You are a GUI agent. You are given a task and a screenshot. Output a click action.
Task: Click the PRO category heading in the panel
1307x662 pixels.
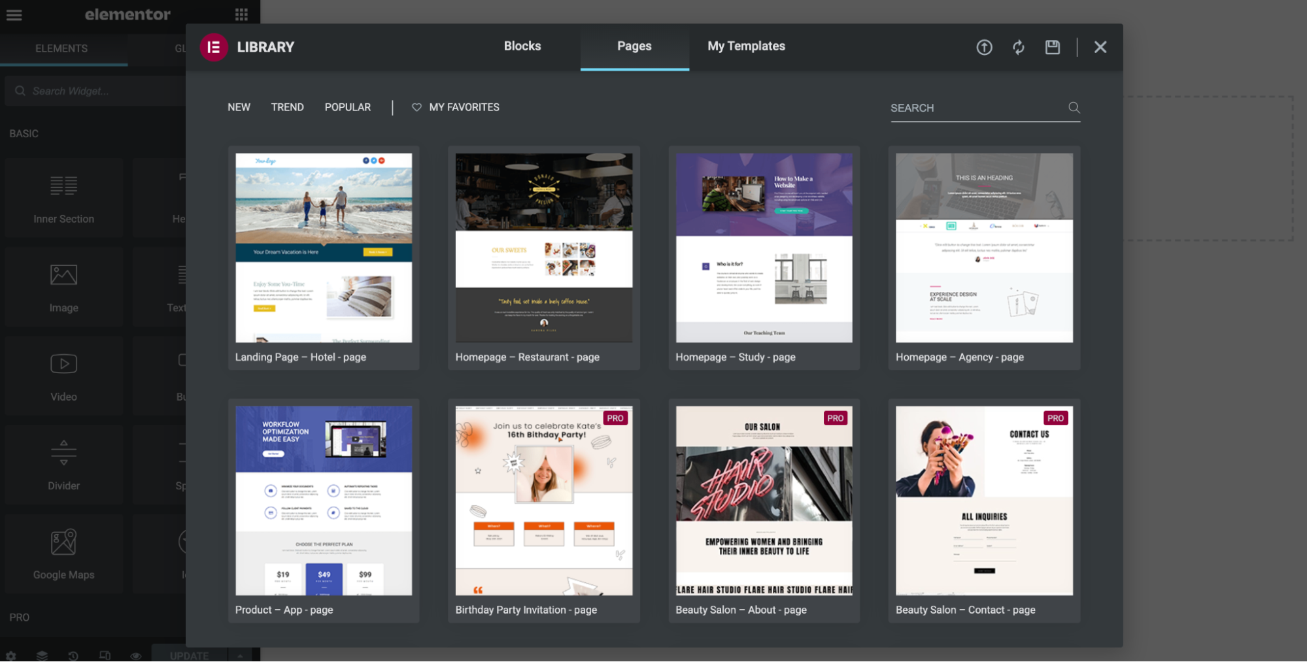[19, 617]
